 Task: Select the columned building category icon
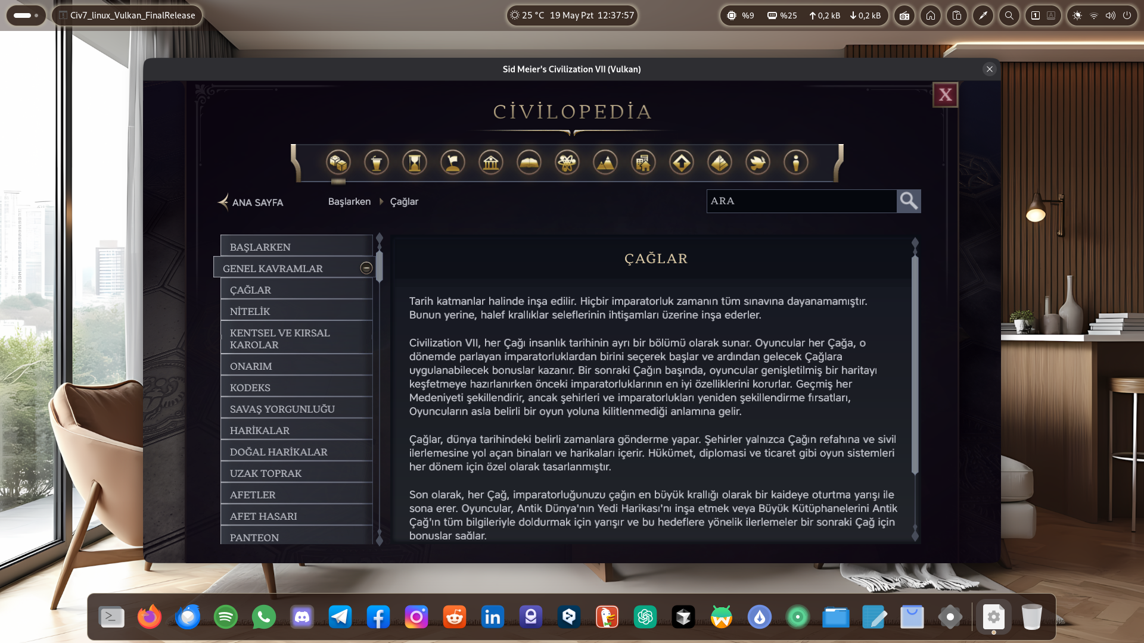tap(491, 162)
